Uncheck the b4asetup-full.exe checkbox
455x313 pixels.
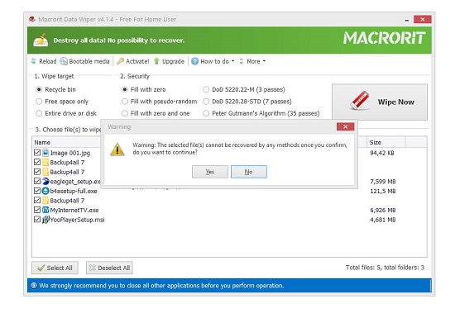pos(37,191)
